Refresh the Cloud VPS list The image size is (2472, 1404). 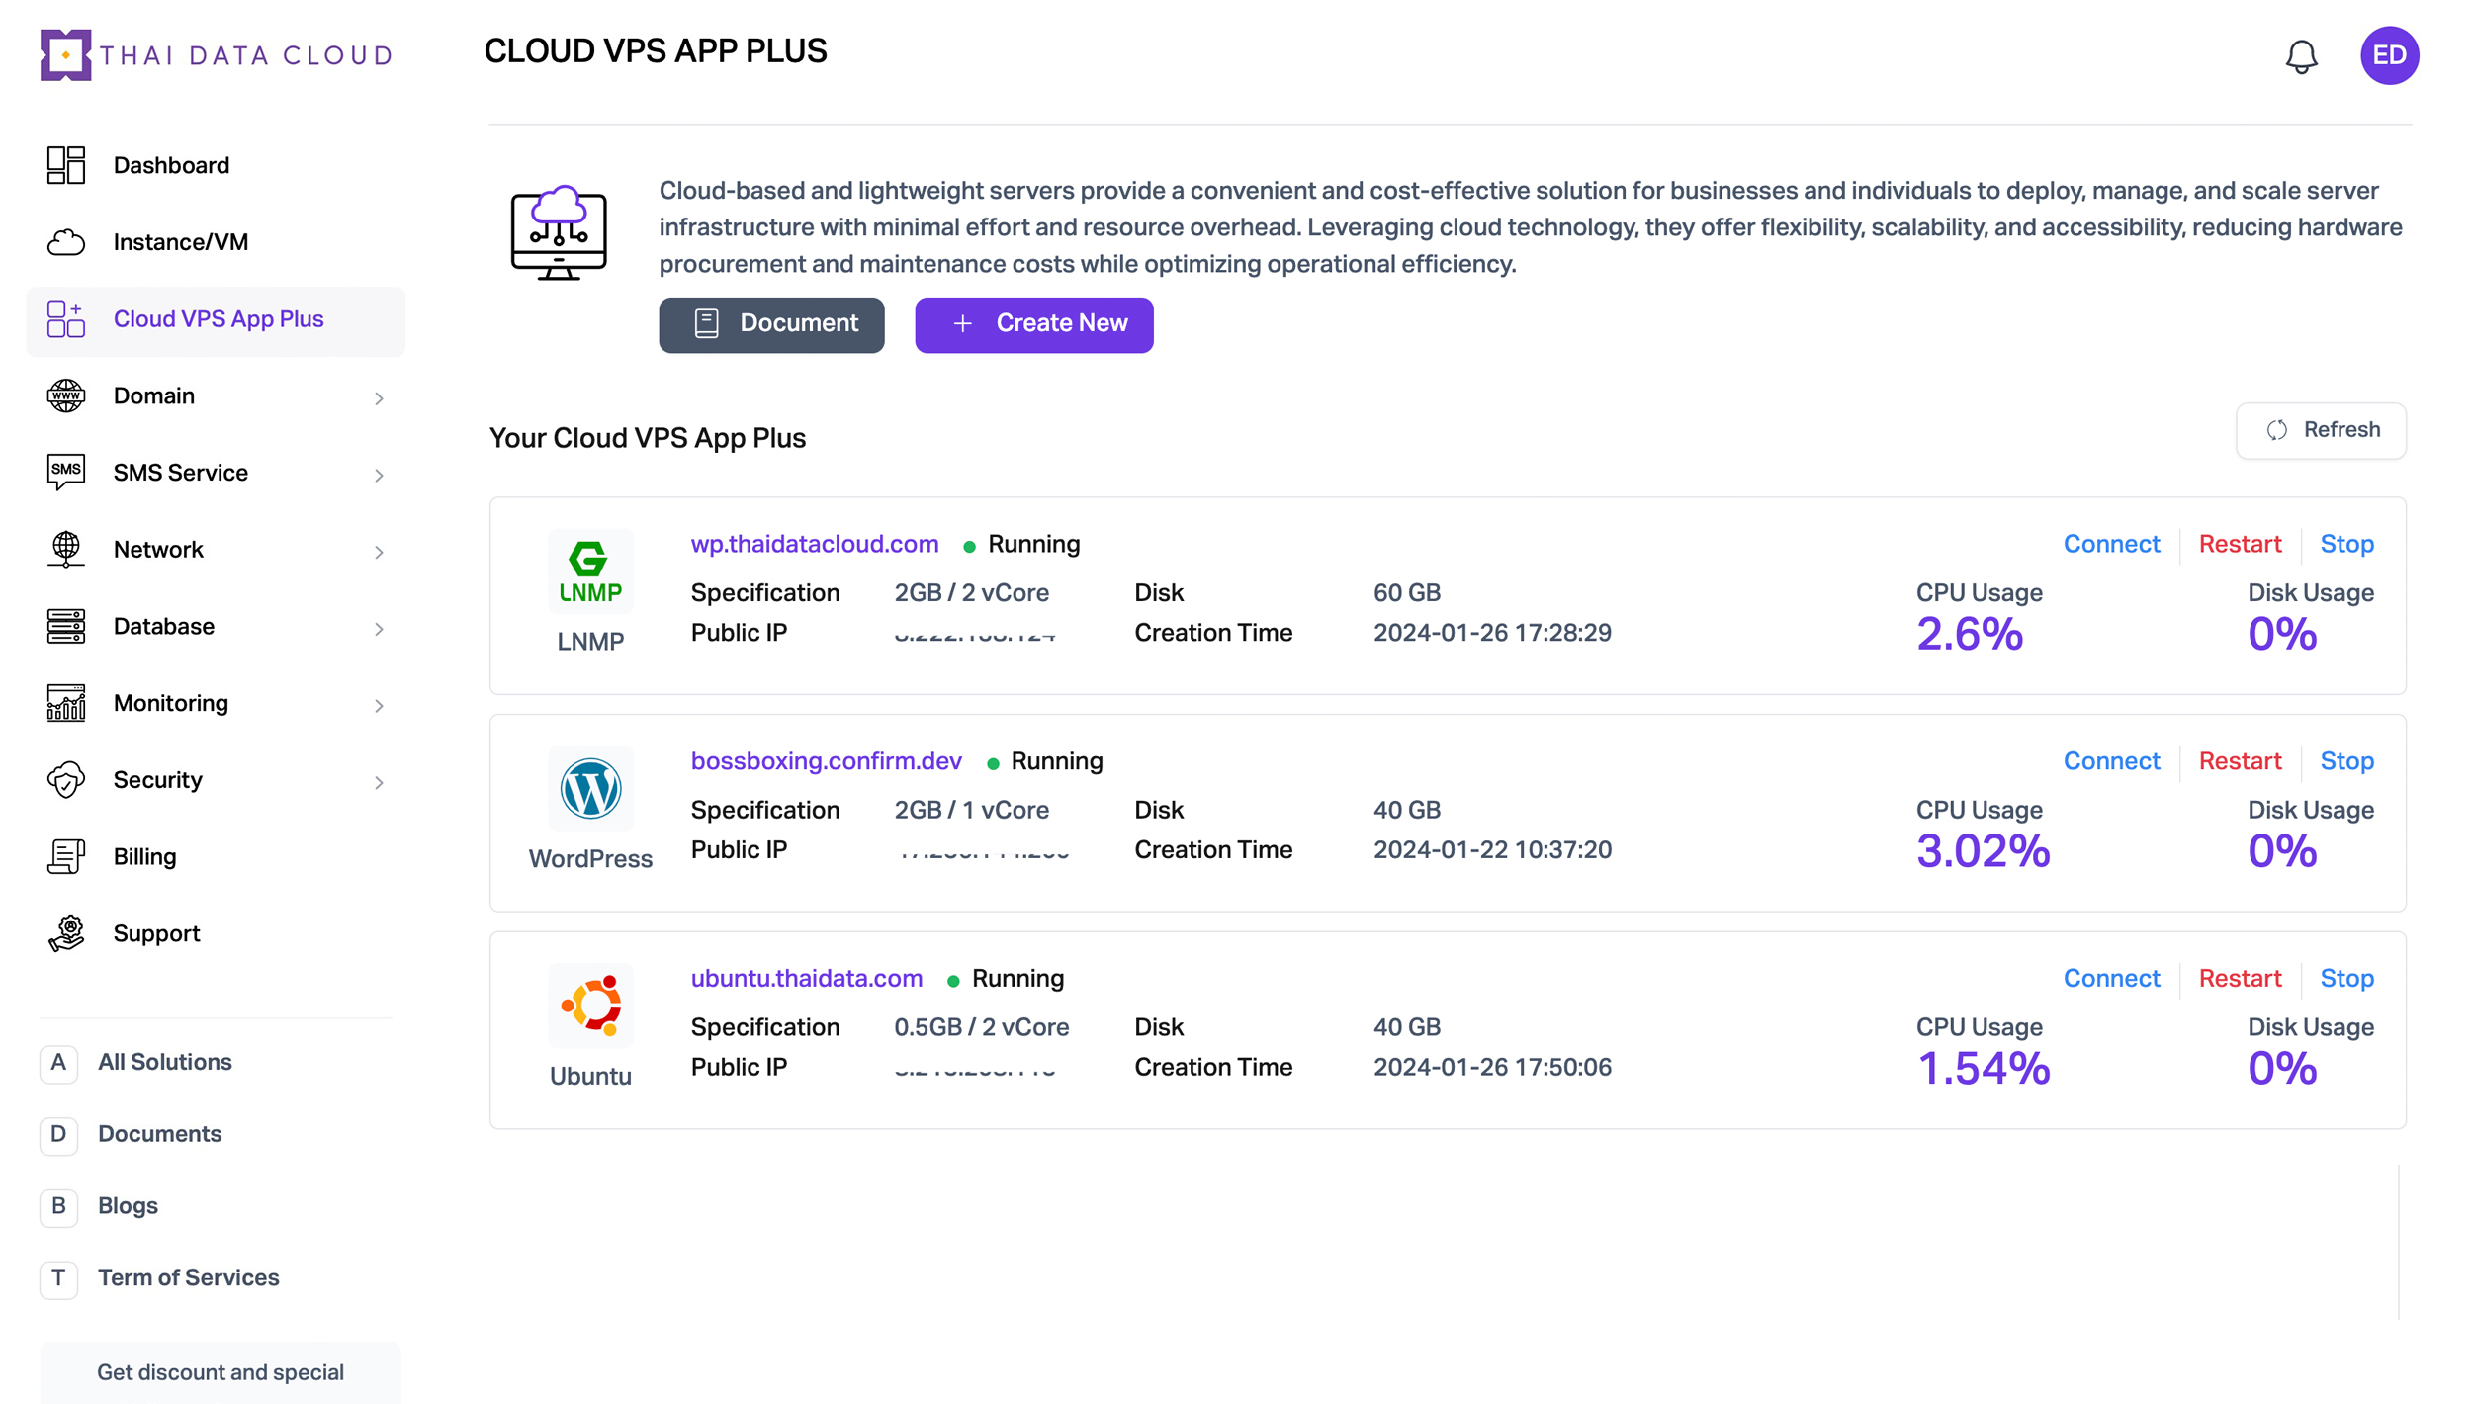(2320, 430)
